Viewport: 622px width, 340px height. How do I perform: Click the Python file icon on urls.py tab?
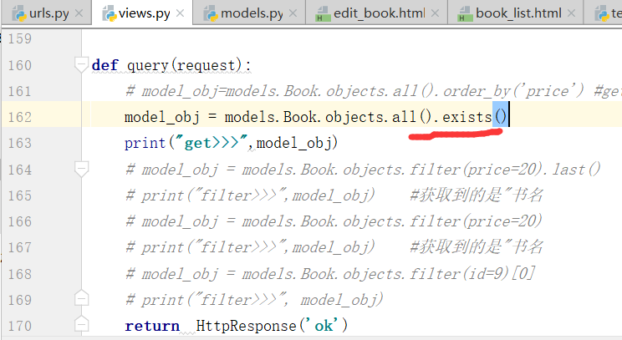(19, 14)
